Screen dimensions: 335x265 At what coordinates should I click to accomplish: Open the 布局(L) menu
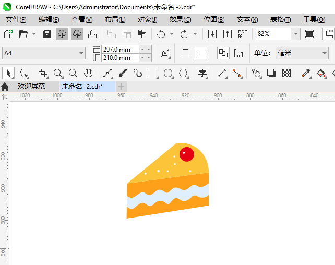[115, 20]
